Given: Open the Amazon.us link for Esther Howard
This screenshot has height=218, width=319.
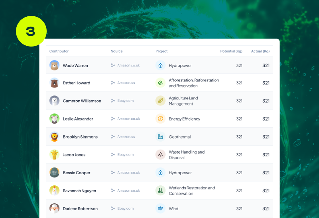Looking at the screenshot, I should click(126, 83).
